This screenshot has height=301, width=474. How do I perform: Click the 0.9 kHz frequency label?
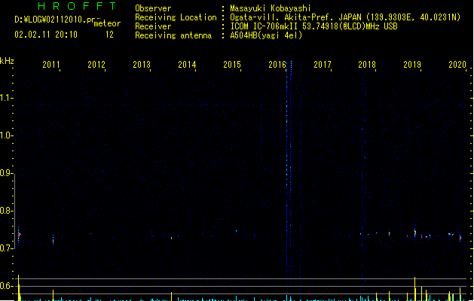pyautogui.click(x=6, y=173)
